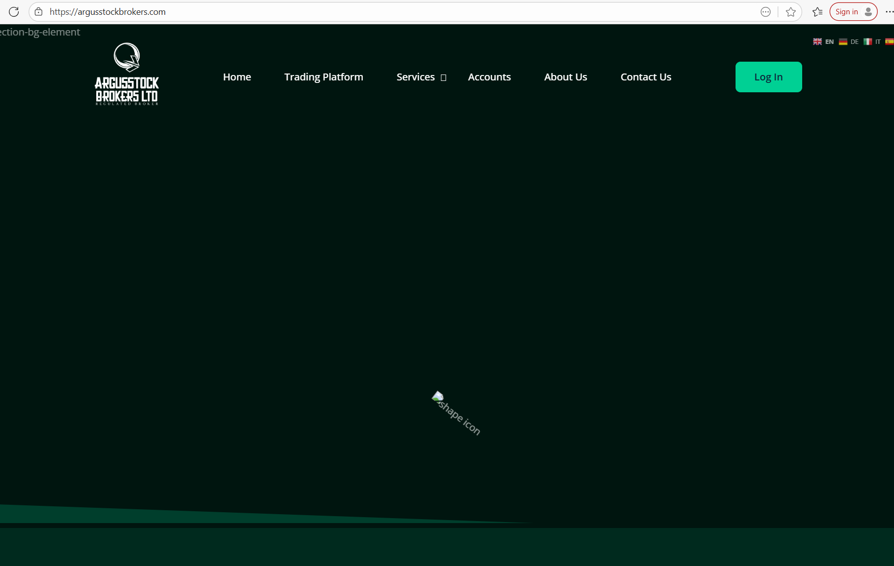Open the favorites list icon
The height and width of the screenshot is (566, 894).
pos(817,12)
